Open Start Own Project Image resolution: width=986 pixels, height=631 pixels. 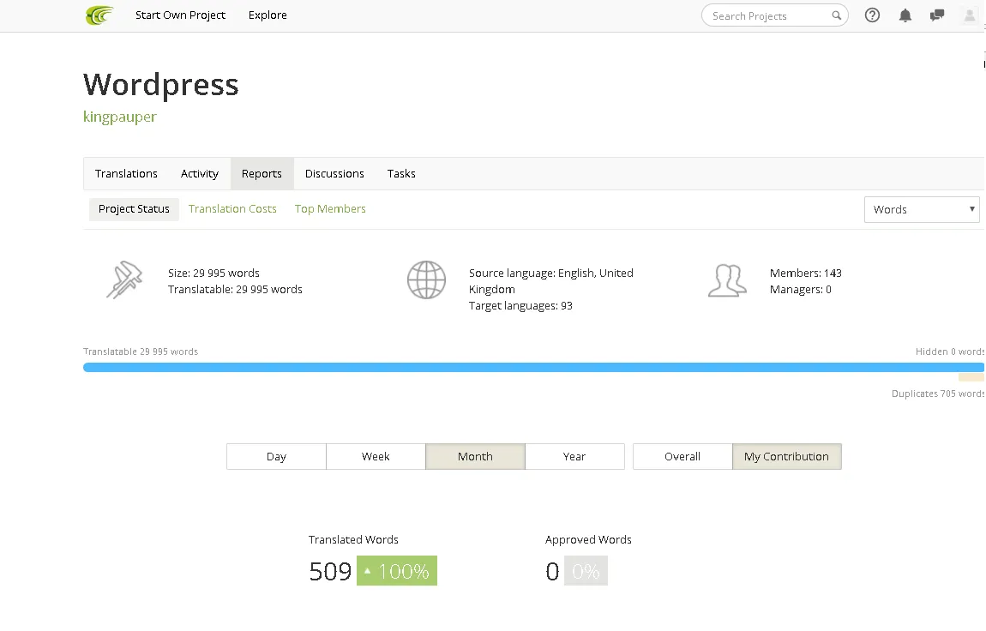(180, 15)
